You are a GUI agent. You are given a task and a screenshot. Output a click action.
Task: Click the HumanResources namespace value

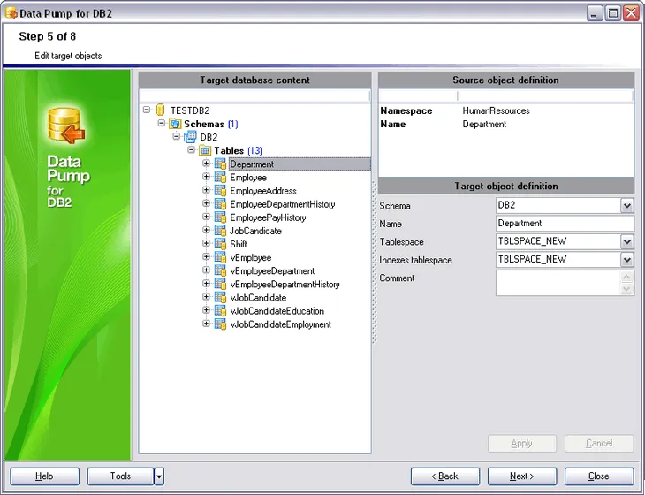(x=496, y=110)
